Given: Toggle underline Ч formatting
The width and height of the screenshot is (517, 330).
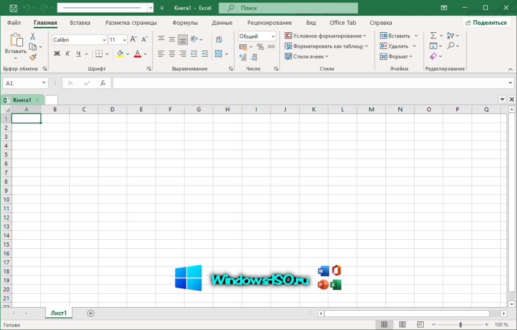Looking at the screenshot, I should 78,53.
